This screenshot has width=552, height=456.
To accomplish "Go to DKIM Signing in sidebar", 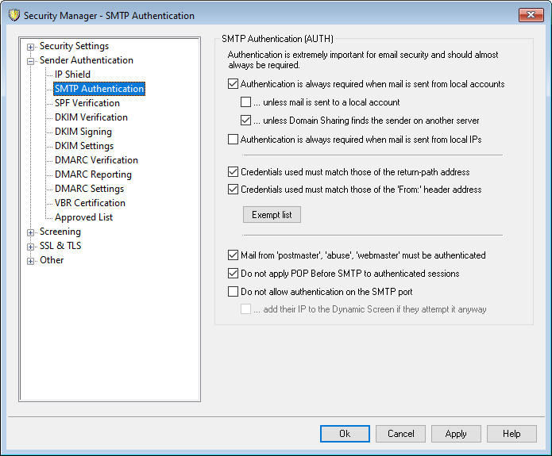I will 83,132.
